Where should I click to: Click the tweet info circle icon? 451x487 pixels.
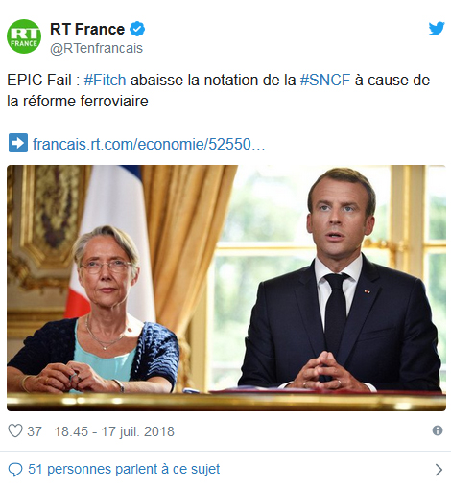(x=438, y=430)
